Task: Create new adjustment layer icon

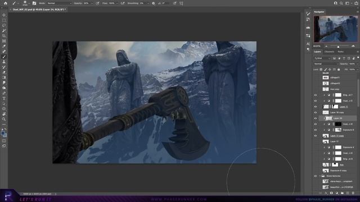Action: coord(337,193)
